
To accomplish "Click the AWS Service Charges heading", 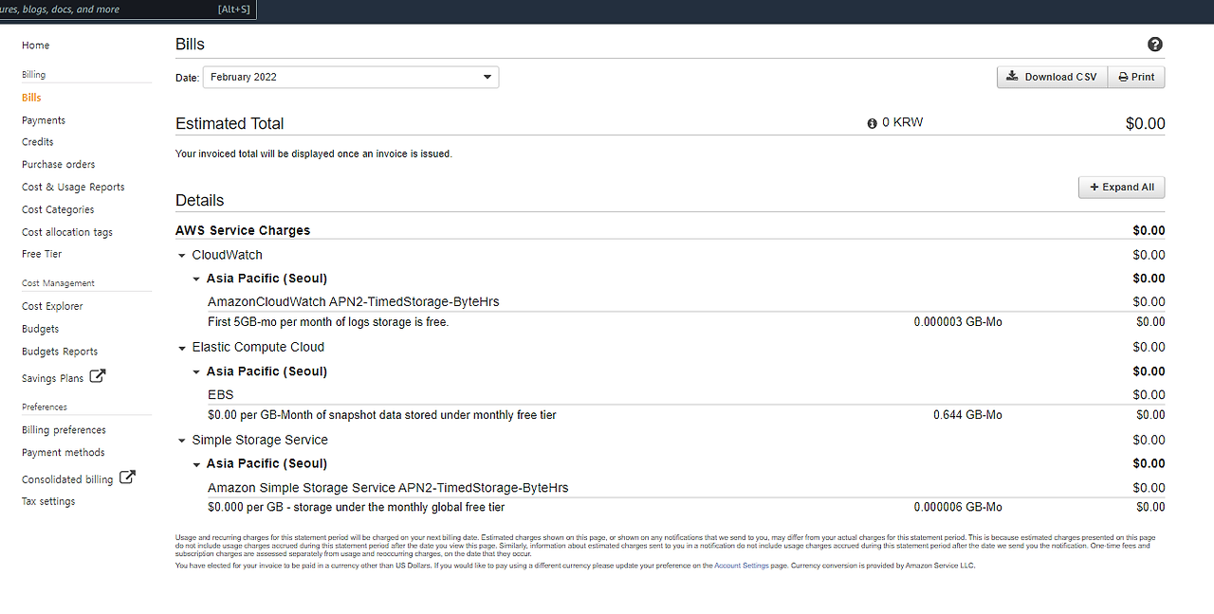I will [243, 230].
